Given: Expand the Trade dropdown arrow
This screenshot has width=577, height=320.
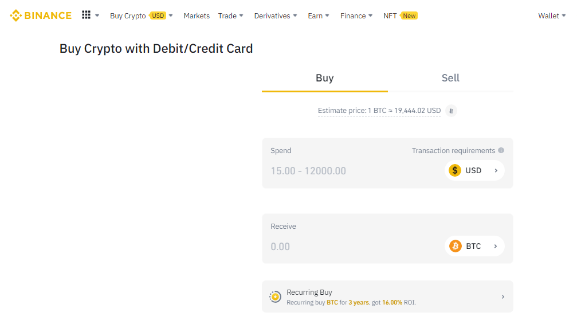Looking at the screenshot, I should (241, 15).
